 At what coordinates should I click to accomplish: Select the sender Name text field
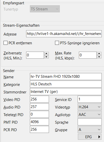tap(66, 77)
